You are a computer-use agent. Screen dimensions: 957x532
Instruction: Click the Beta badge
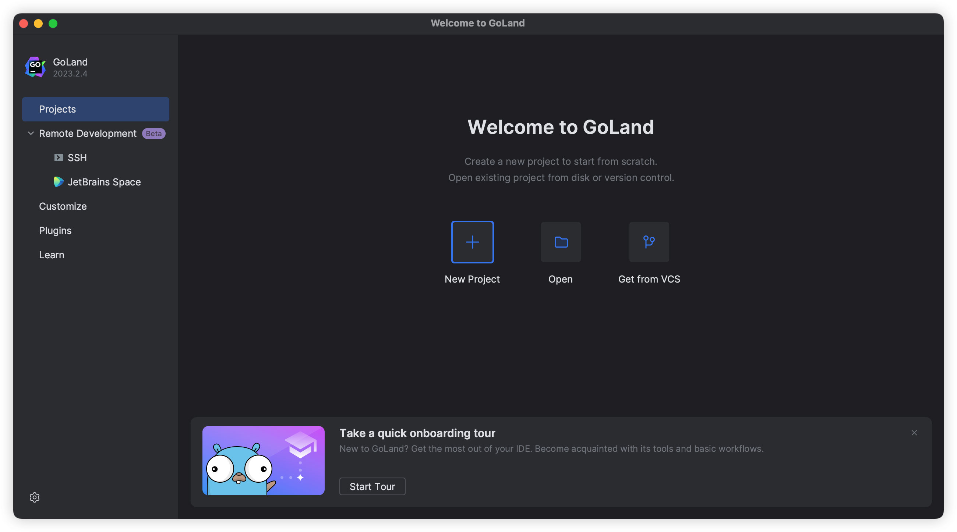point(154,134)
